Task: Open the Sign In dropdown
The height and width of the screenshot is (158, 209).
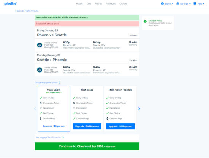Action: click(167, 4)
